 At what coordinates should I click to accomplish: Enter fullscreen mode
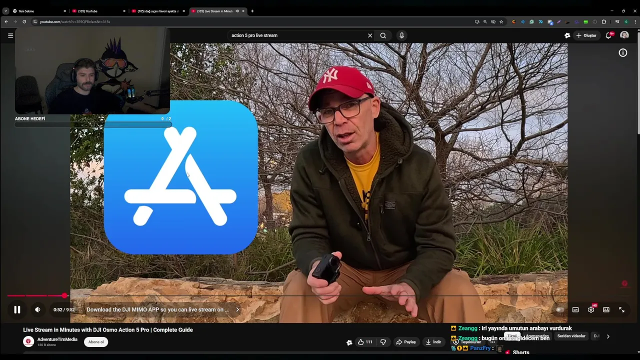click(621, 309)
